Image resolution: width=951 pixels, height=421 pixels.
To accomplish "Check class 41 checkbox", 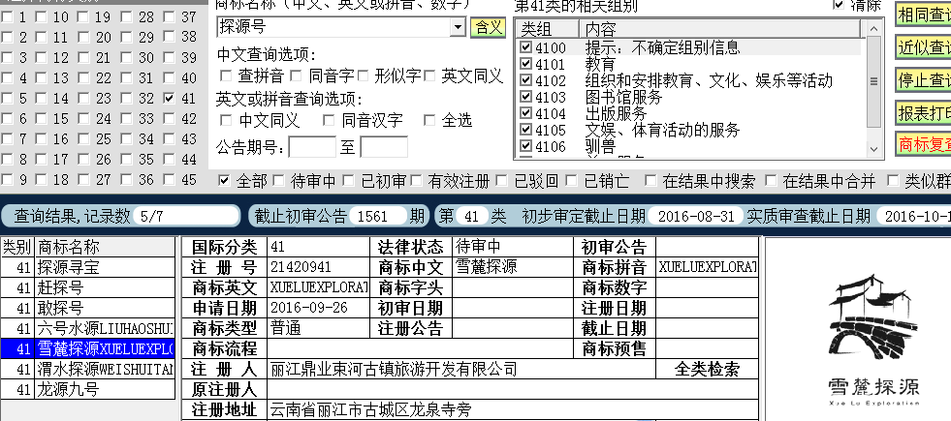I will (x=170, y=98).
